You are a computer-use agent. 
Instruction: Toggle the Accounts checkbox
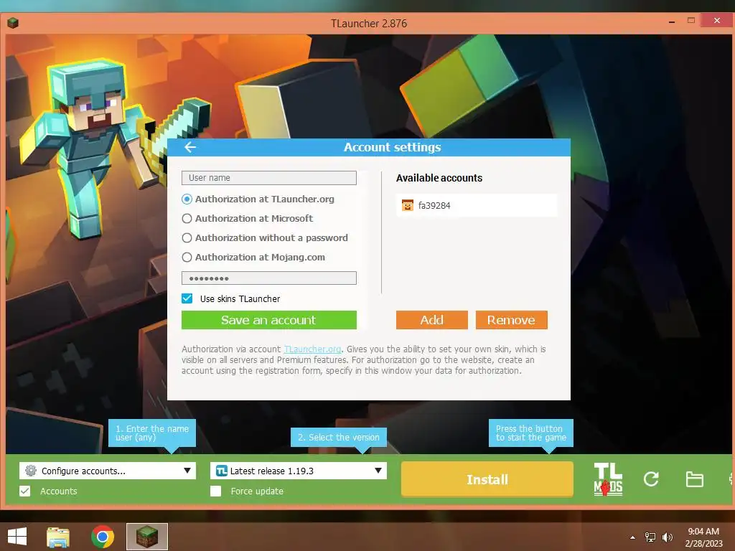25,491
